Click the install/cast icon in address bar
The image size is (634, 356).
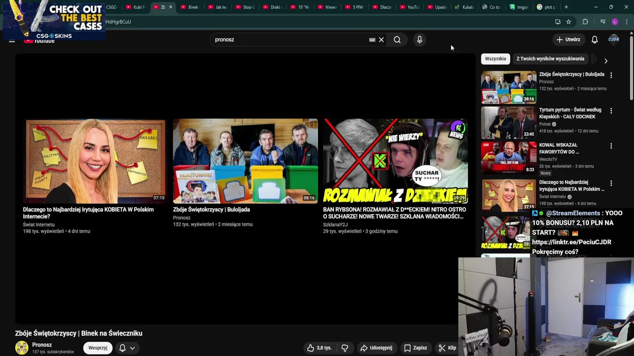(558, 22)
